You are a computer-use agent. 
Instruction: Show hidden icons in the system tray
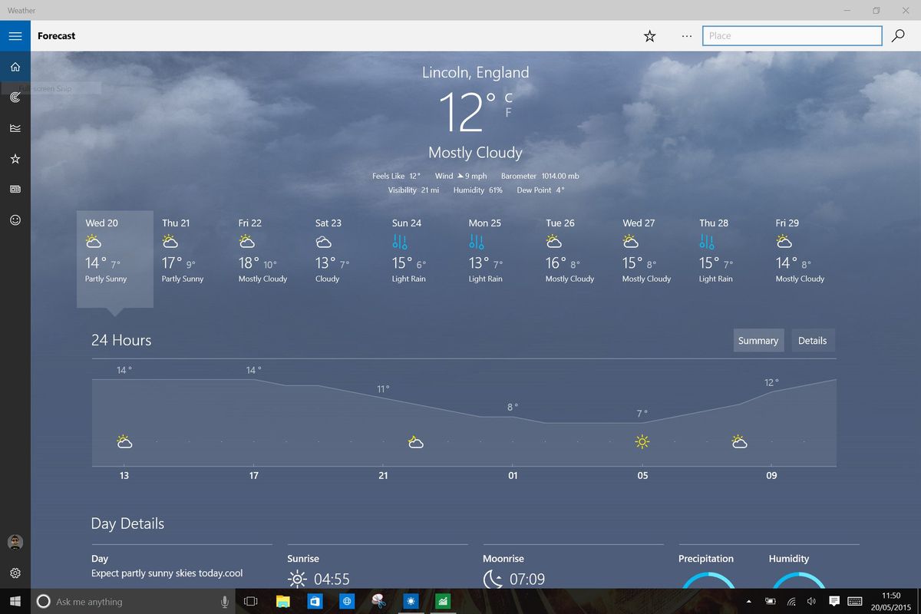click(x=748, y=601)
